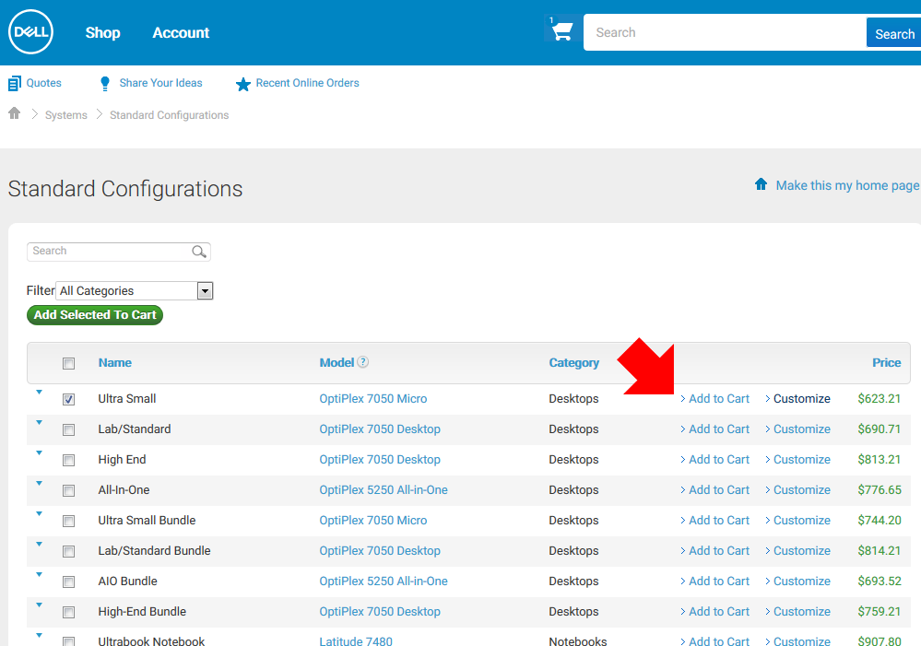Click the Model column help icon
This screenshot has width=921, height=646.
point(363,362)
